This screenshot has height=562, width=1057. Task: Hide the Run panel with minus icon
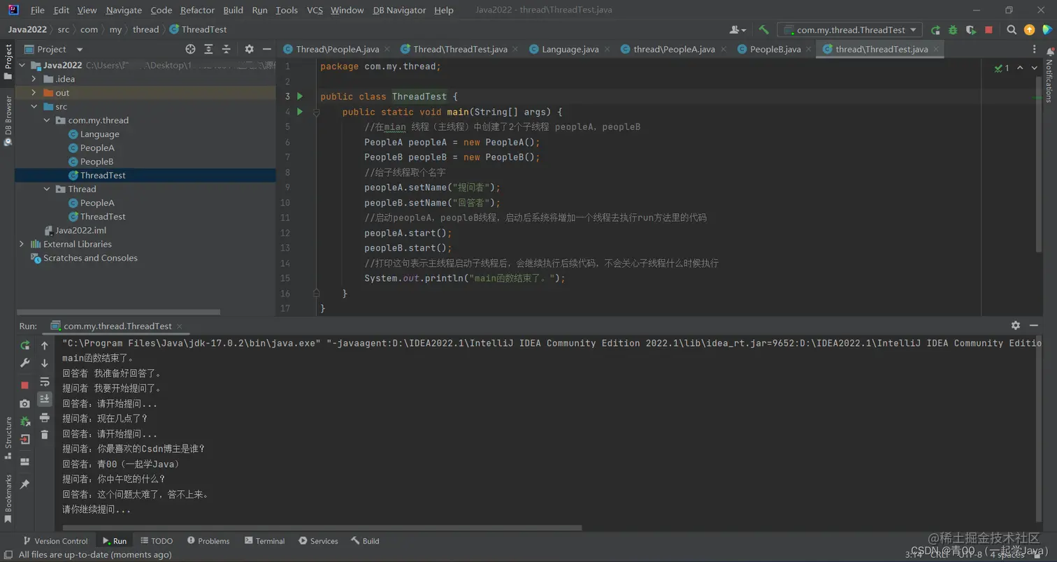pyautogui.click(x=1033, y=326)
